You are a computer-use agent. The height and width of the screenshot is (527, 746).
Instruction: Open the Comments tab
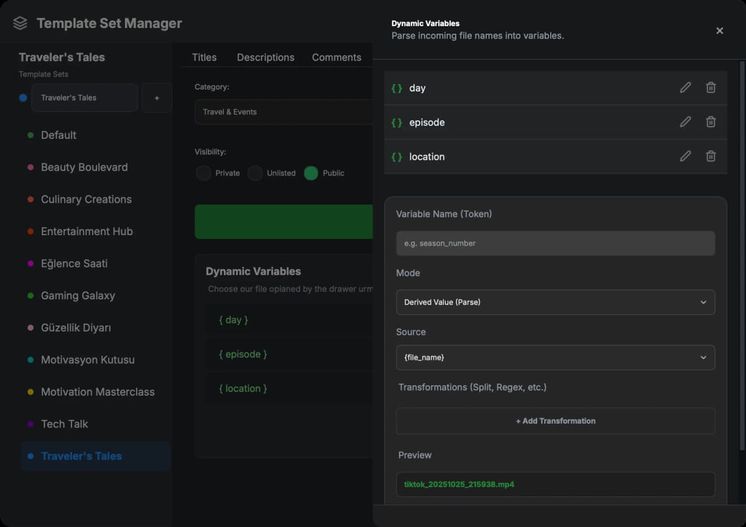pos(336,57)
